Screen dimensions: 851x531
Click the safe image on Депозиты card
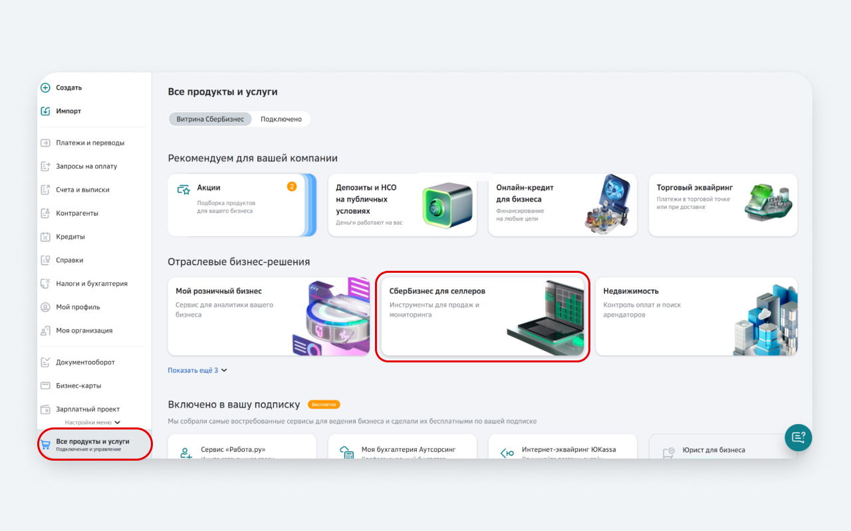click(448, 206)
